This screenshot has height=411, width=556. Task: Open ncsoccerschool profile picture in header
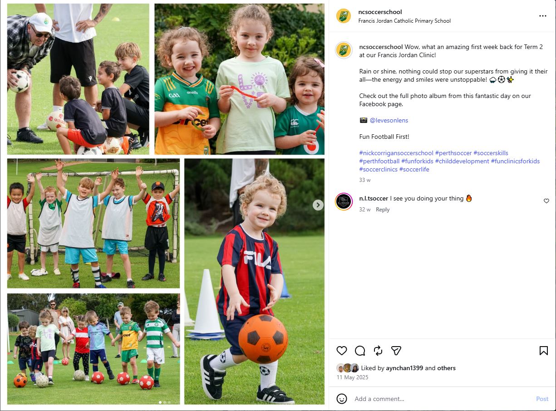(x=344, y=16)
